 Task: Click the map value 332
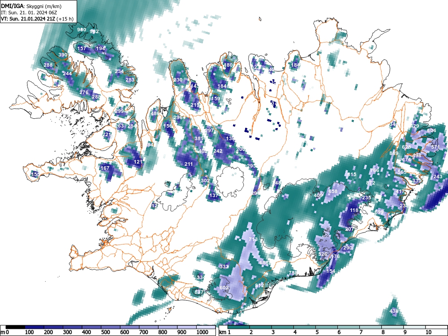coord(224,266)
